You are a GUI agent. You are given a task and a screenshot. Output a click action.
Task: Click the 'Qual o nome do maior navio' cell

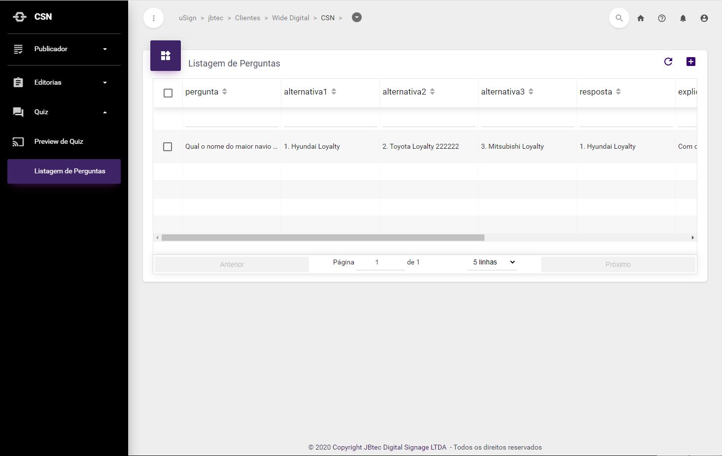[232, 146]
